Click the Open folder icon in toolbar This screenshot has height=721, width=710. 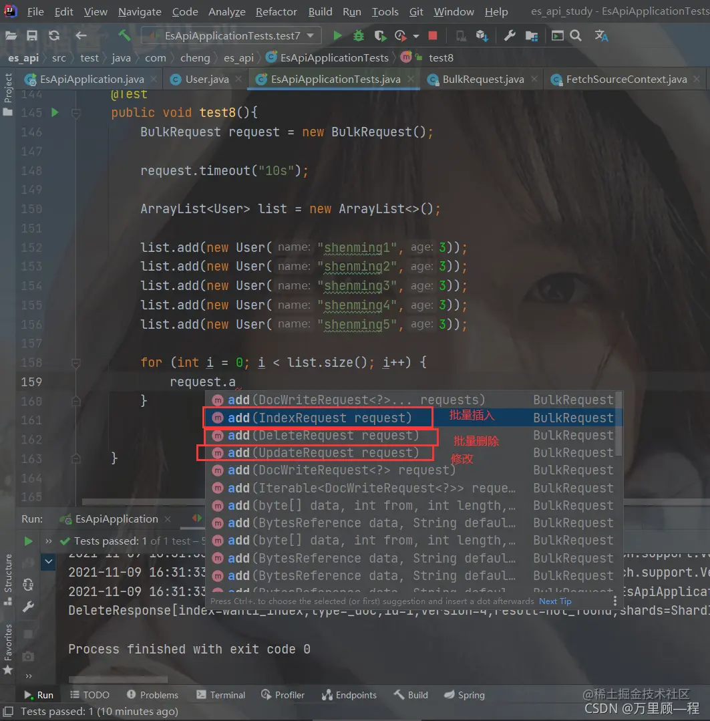pyautogui.click(x=11, y=35)
